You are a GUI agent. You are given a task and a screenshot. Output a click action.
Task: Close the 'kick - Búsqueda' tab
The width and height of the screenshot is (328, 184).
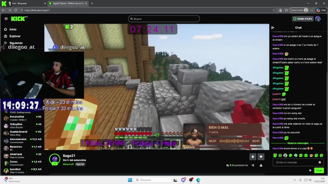coord(45,3)
